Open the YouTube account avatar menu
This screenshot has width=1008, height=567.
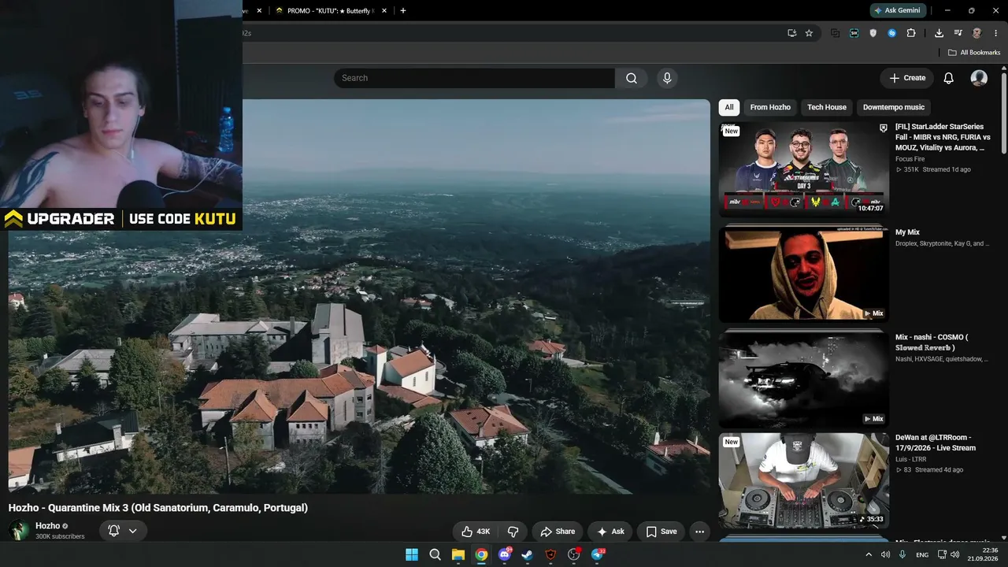tap(979, 78)
